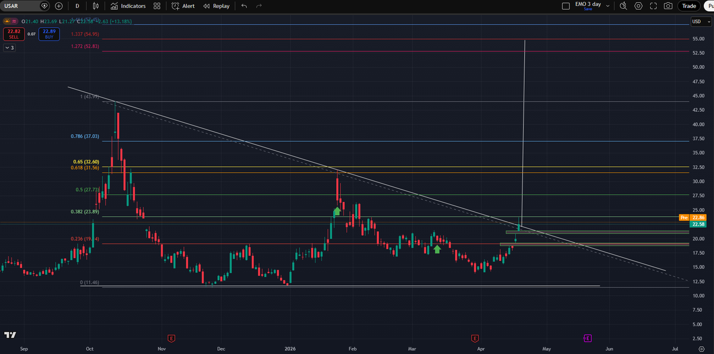Select the green arrow drawing near late January
Viewport: 714px width, 354px height.
(x=337, y=210)
